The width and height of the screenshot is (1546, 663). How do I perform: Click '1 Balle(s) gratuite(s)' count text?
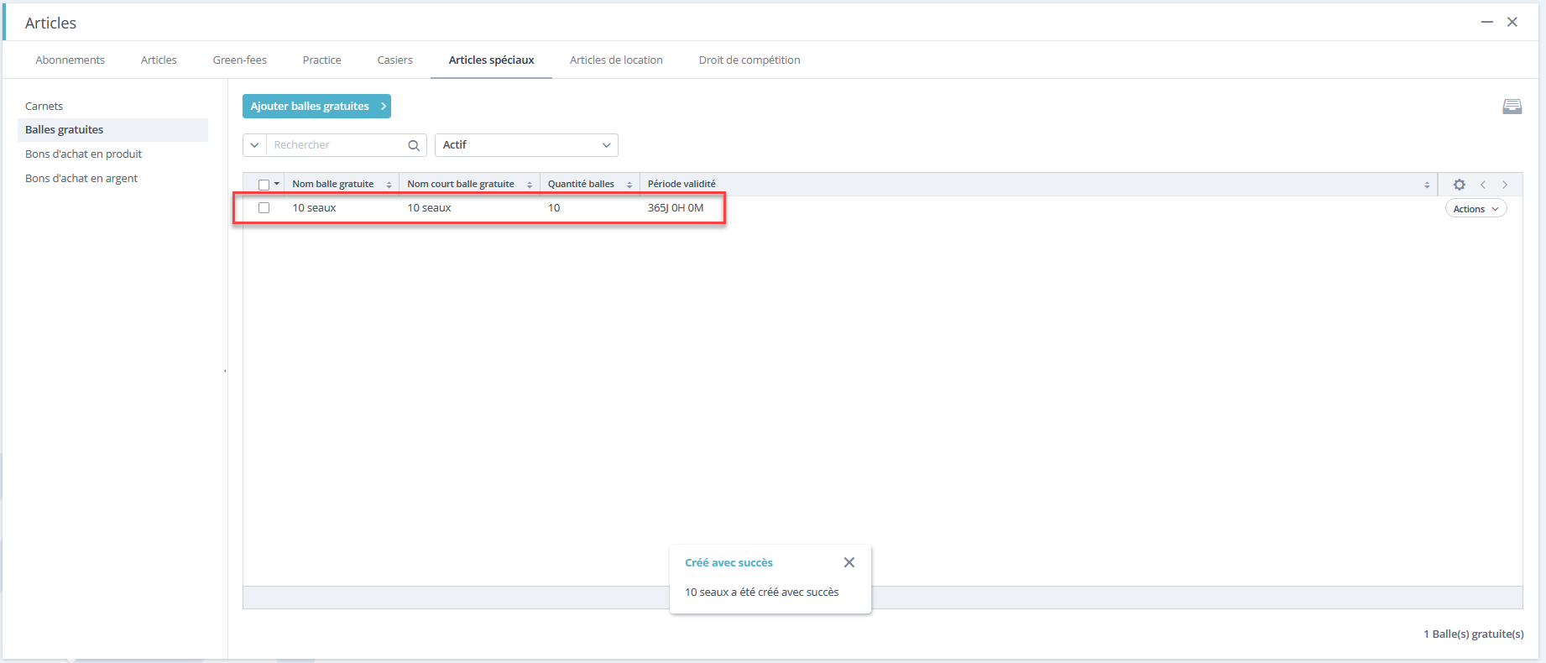(1474, 634)
